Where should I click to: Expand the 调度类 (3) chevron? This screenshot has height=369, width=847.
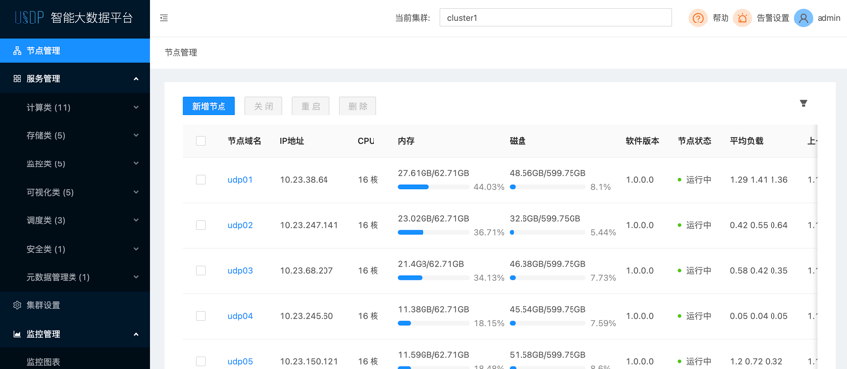(x=136, y=220)
